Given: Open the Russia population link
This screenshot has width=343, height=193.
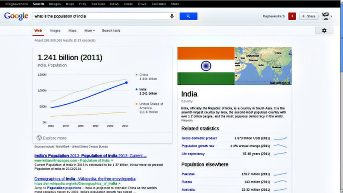Looking at the screenshot, I should [x=187, y=182].
